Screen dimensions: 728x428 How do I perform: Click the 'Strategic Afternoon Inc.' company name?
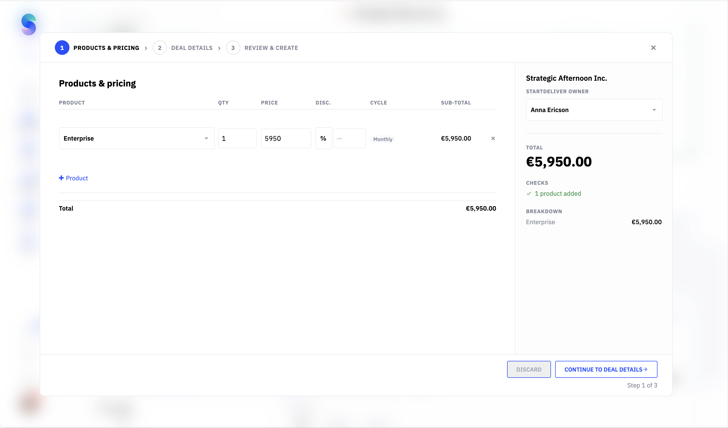point(566,78)
